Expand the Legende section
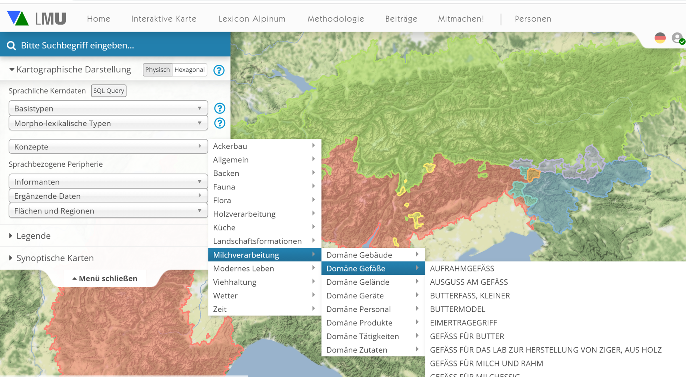Screen dimensions: 686x377 click(11, 236)
